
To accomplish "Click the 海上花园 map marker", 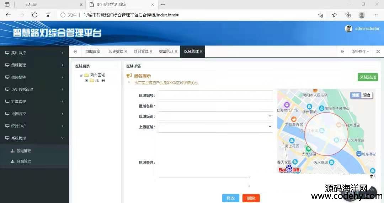I will pyautogui.click(x=292, y=141).
